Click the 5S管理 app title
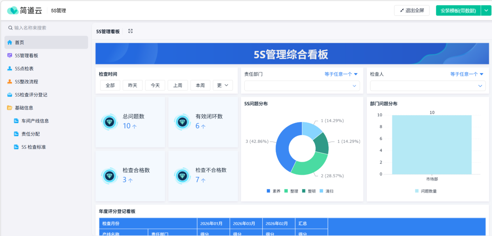The image size is (492, 236). point(59,11)
